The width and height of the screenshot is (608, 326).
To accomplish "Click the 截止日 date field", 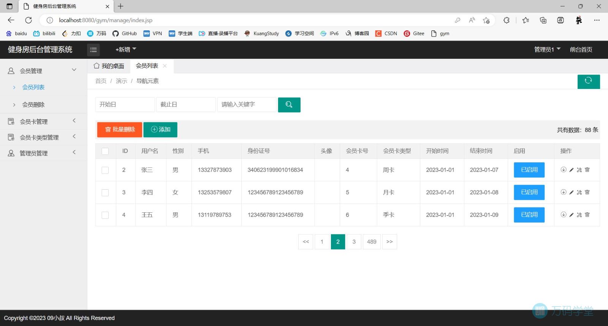I will (x=186, y=104).
